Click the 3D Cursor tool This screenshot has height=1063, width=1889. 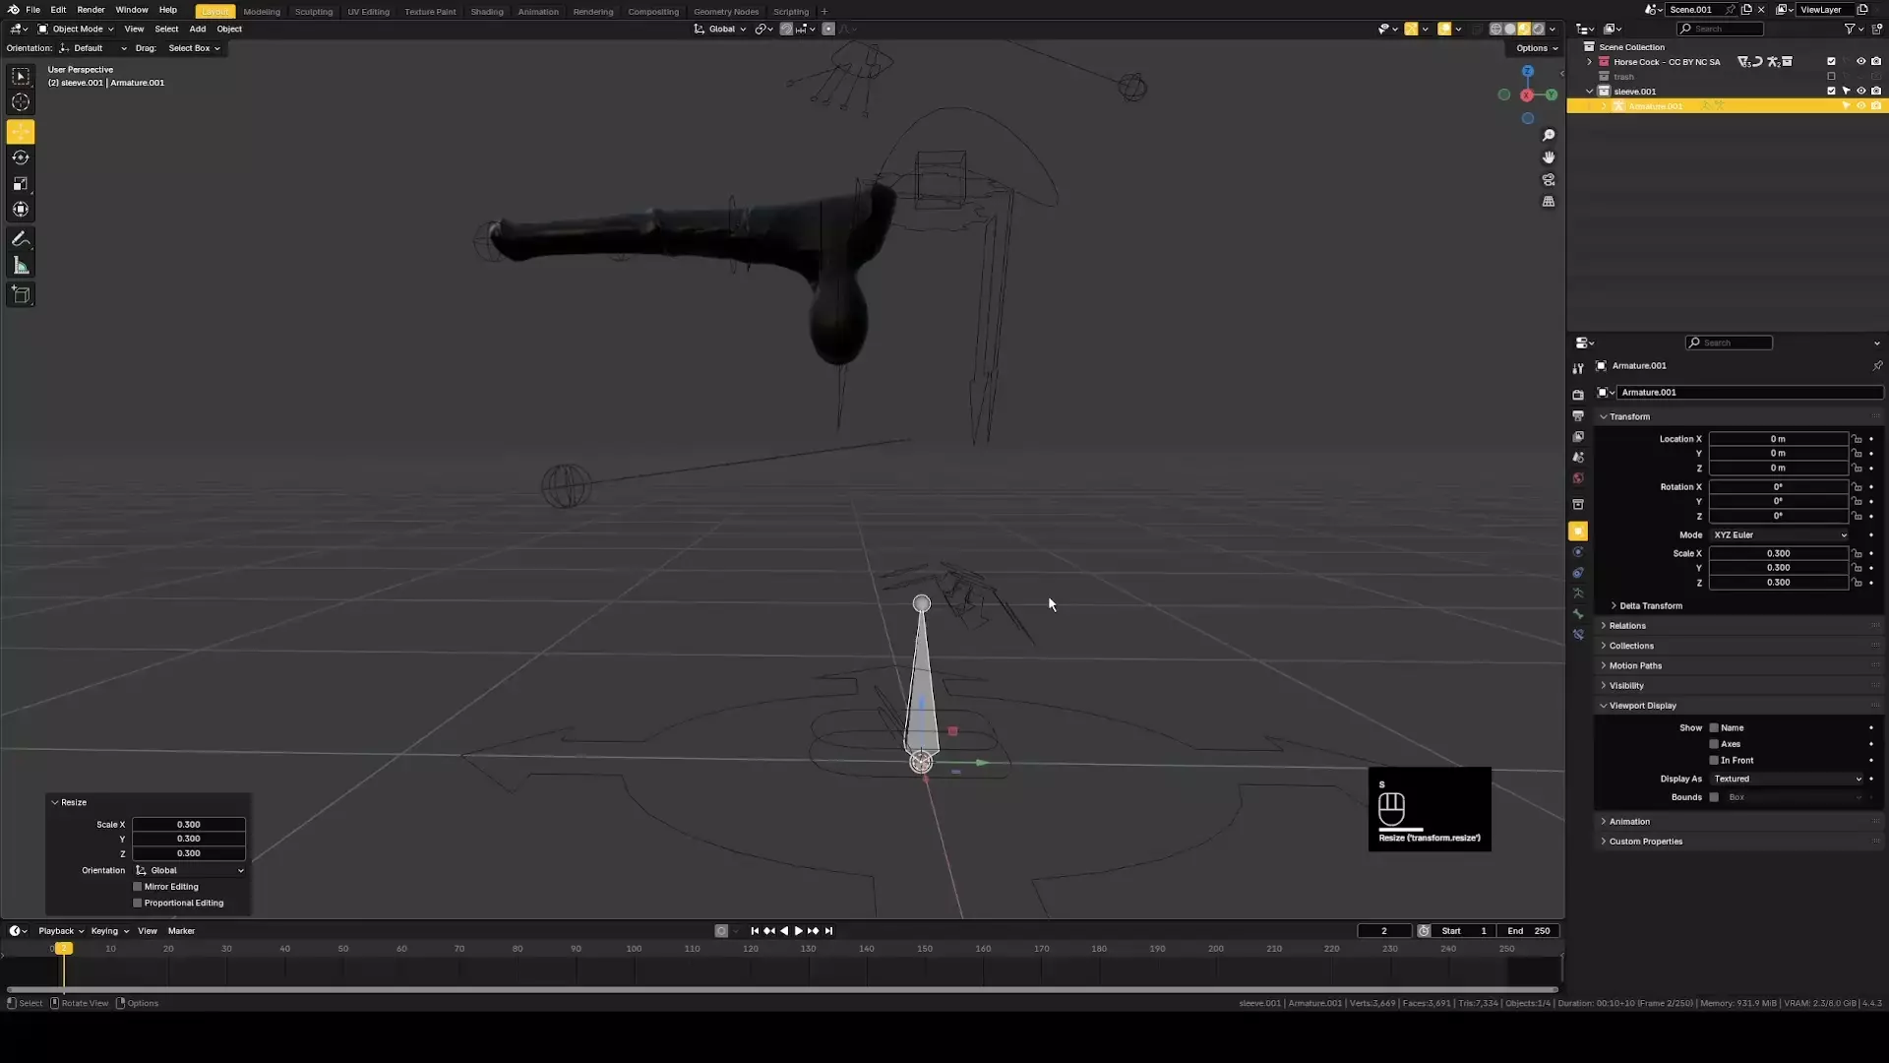coord(20,102)
